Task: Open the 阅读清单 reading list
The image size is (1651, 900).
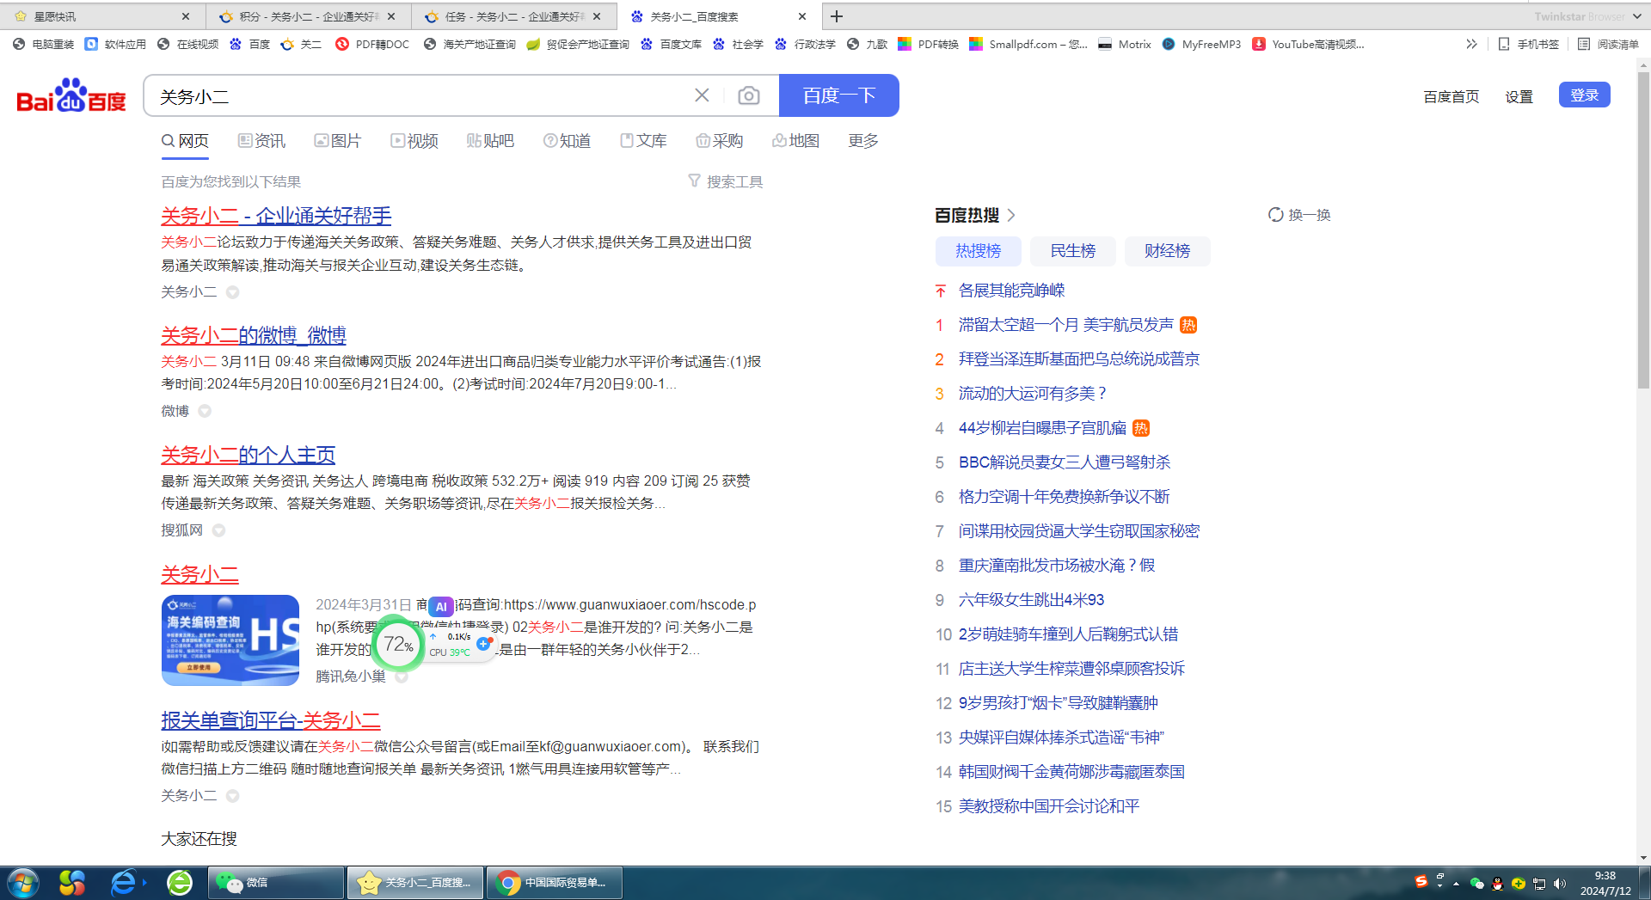Action: (1608, 44)
